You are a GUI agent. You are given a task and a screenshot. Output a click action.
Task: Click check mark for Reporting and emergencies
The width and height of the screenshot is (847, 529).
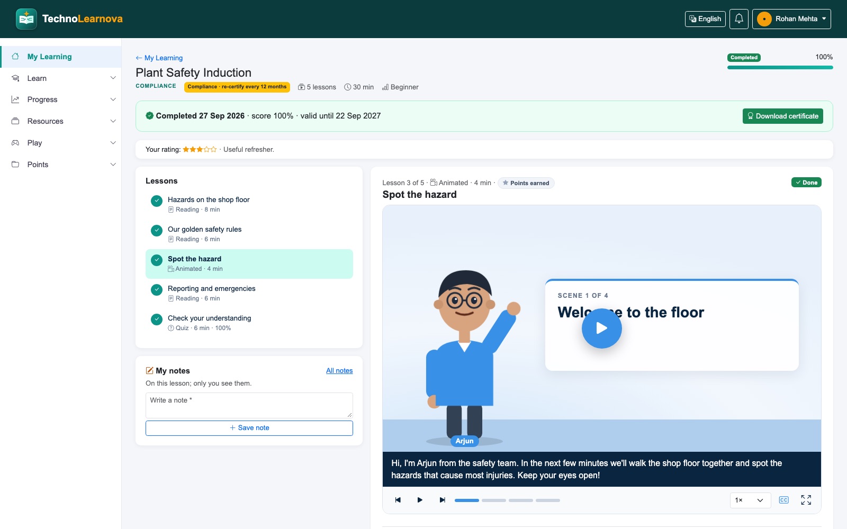point(157,290)
